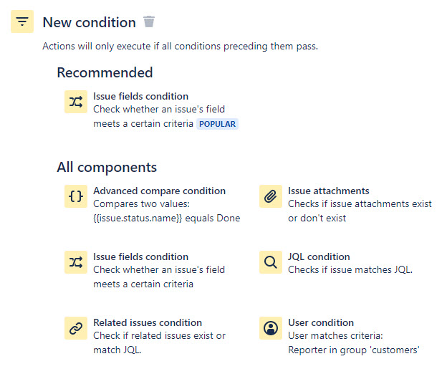447x379 pixels.
Task: Click the New condition heading
Action: 90,22
